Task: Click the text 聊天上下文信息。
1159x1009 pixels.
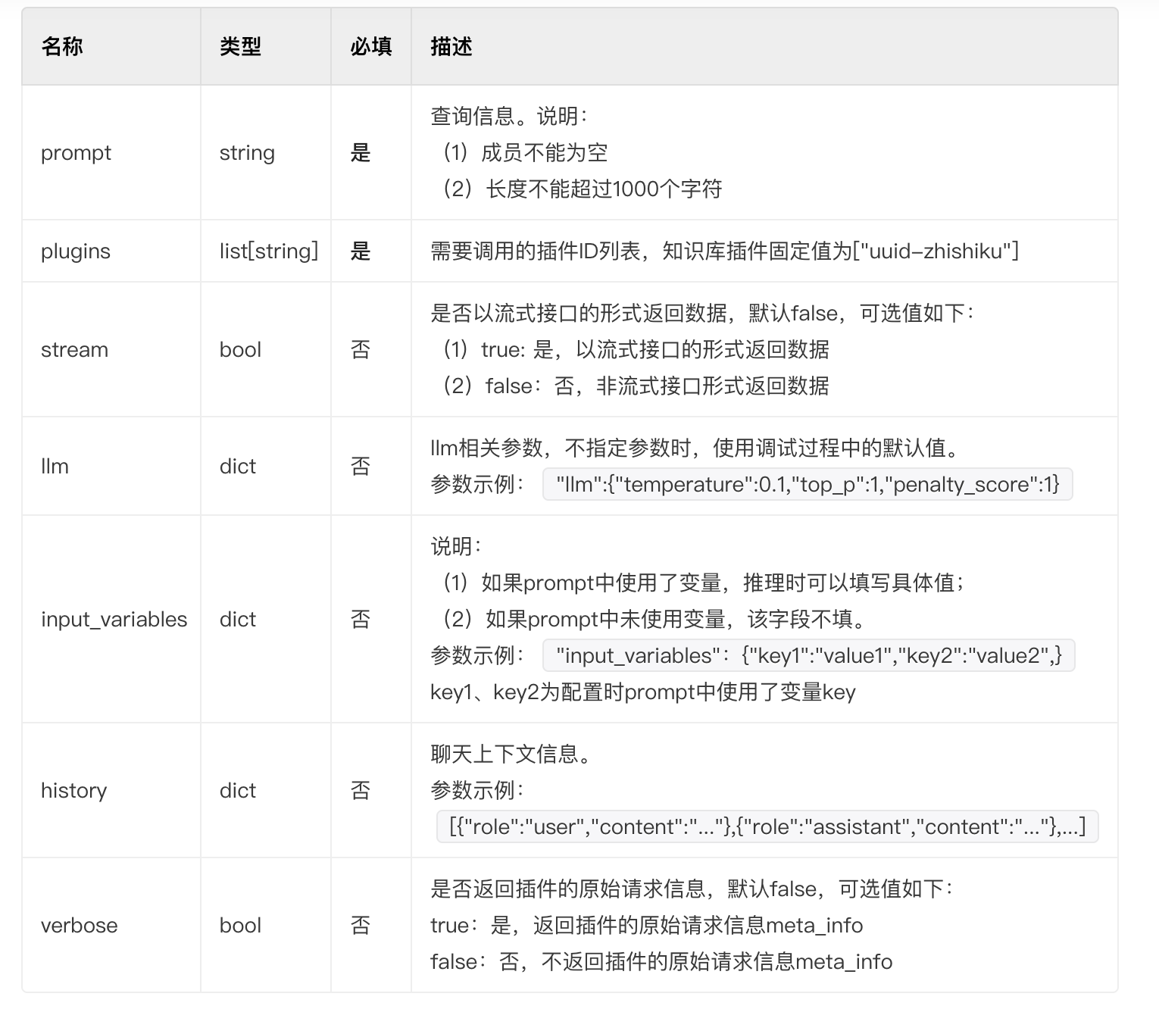Action: pos(511,754)
